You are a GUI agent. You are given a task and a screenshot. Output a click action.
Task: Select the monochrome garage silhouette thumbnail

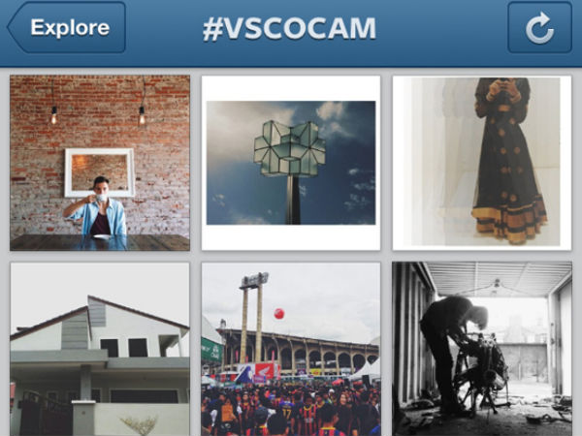point(482,349)
